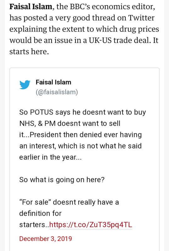Click the bold Faisal Islam name in the article
169x251 pixels.
tap(30, 7)
